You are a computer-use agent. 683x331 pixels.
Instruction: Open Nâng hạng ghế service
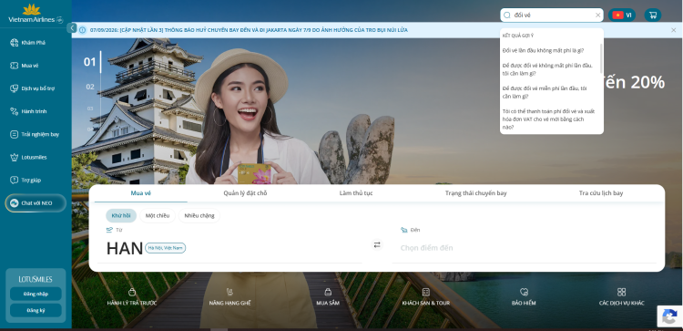pyautogui.click(x=230, y=297)
